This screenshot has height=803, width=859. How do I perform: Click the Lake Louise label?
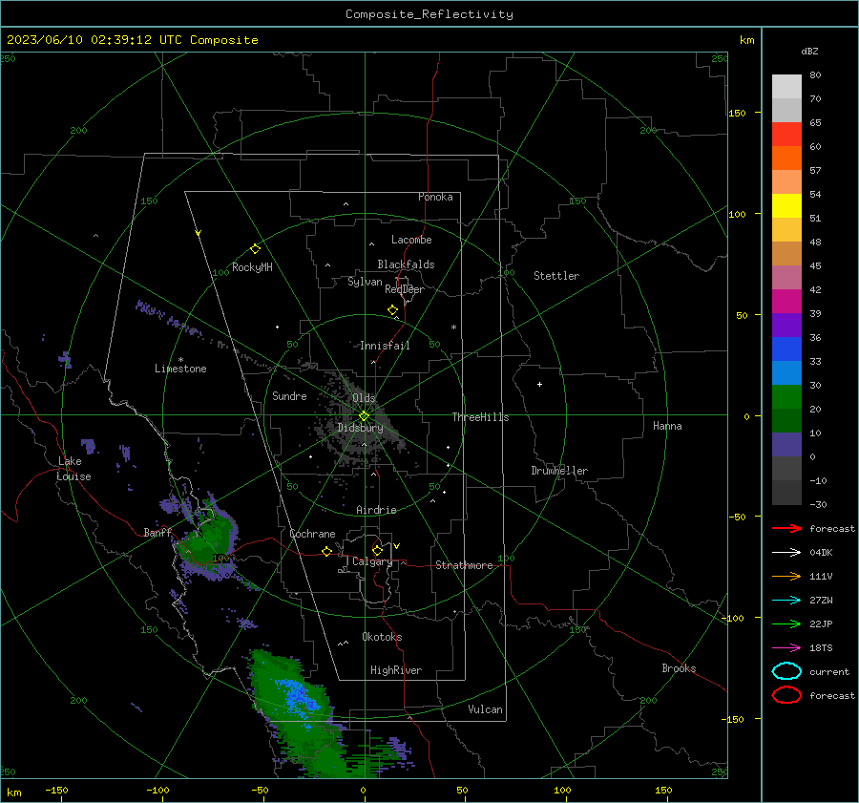point(73,469)
